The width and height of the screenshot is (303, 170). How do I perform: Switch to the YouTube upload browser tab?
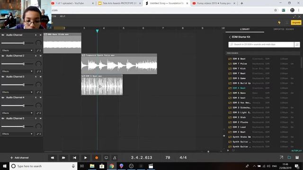pos(72,3)
